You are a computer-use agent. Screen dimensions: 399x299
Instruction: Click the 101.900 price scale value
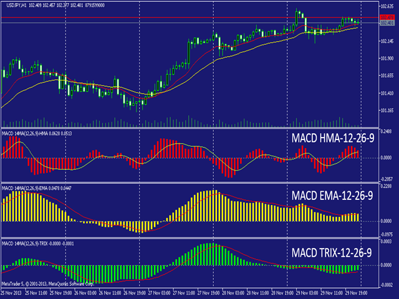[x=387, y=59]
